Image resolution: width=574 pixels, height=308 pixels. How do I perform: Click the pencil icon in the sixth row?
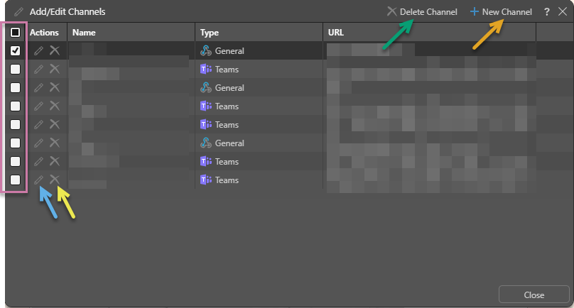39,143
